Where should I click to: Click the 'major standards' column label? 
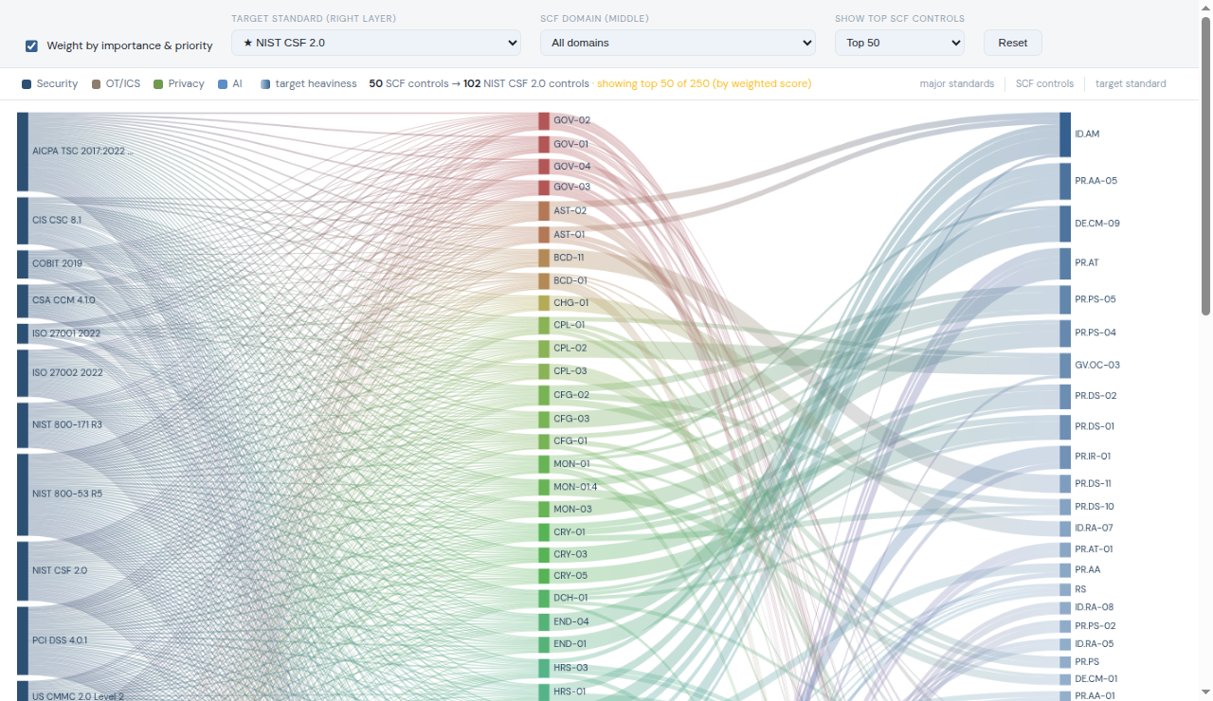coord(957,83)
